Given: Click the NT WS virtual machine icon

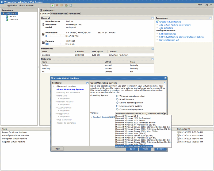Looking at the screenshot, I should tap(7, 17).
